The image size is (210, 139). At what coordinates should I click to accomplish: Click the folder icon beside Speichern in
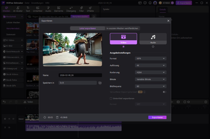(100, 83)
